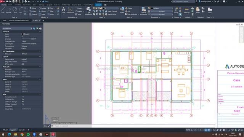
Task: Open the object color ByLayer dropdown
Action: (162, 8)
